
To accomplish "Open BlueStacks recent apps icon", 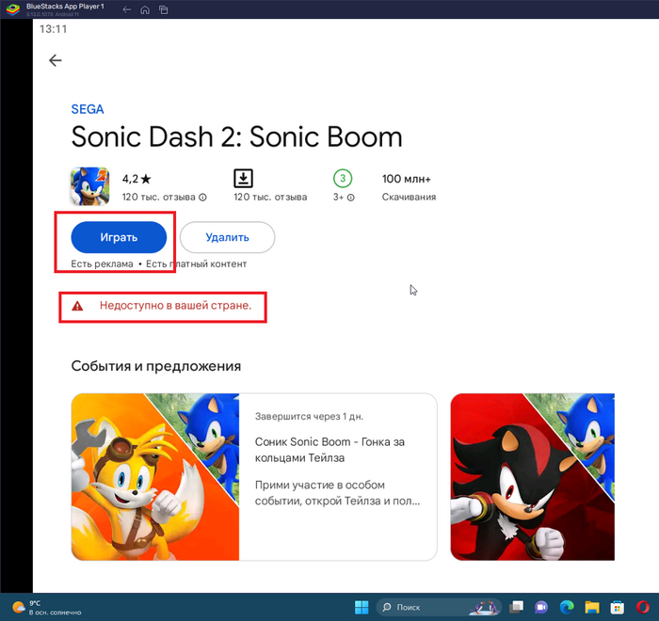I will (163, 10).
